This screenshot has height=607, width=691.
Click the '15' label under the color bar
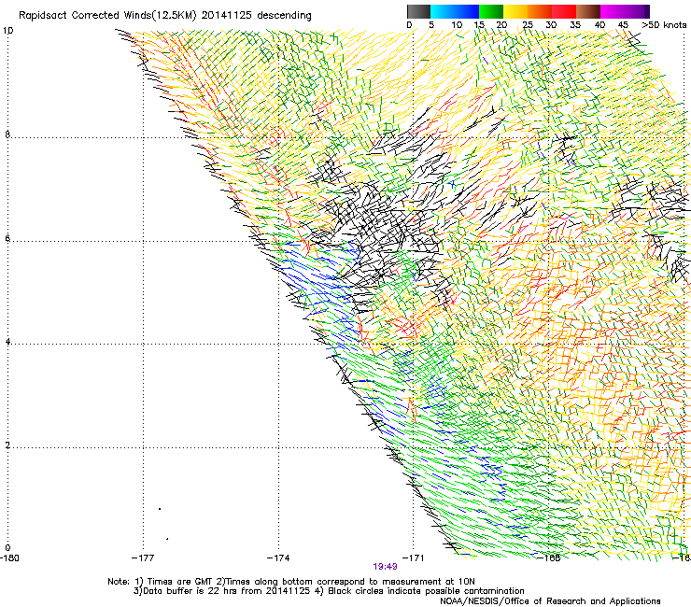(479, 25)
